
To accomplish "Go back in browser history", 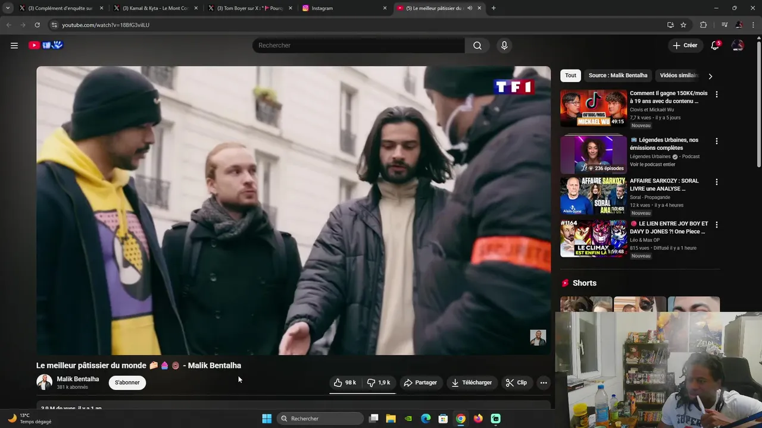I will pyautogui.click(x=8, y=25).
